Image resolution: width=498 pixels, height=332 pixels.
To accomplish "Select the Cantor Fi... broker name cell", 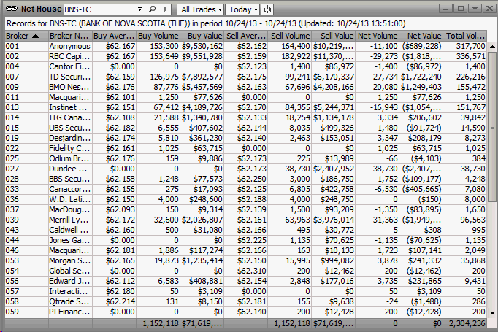I will point(69,66).
